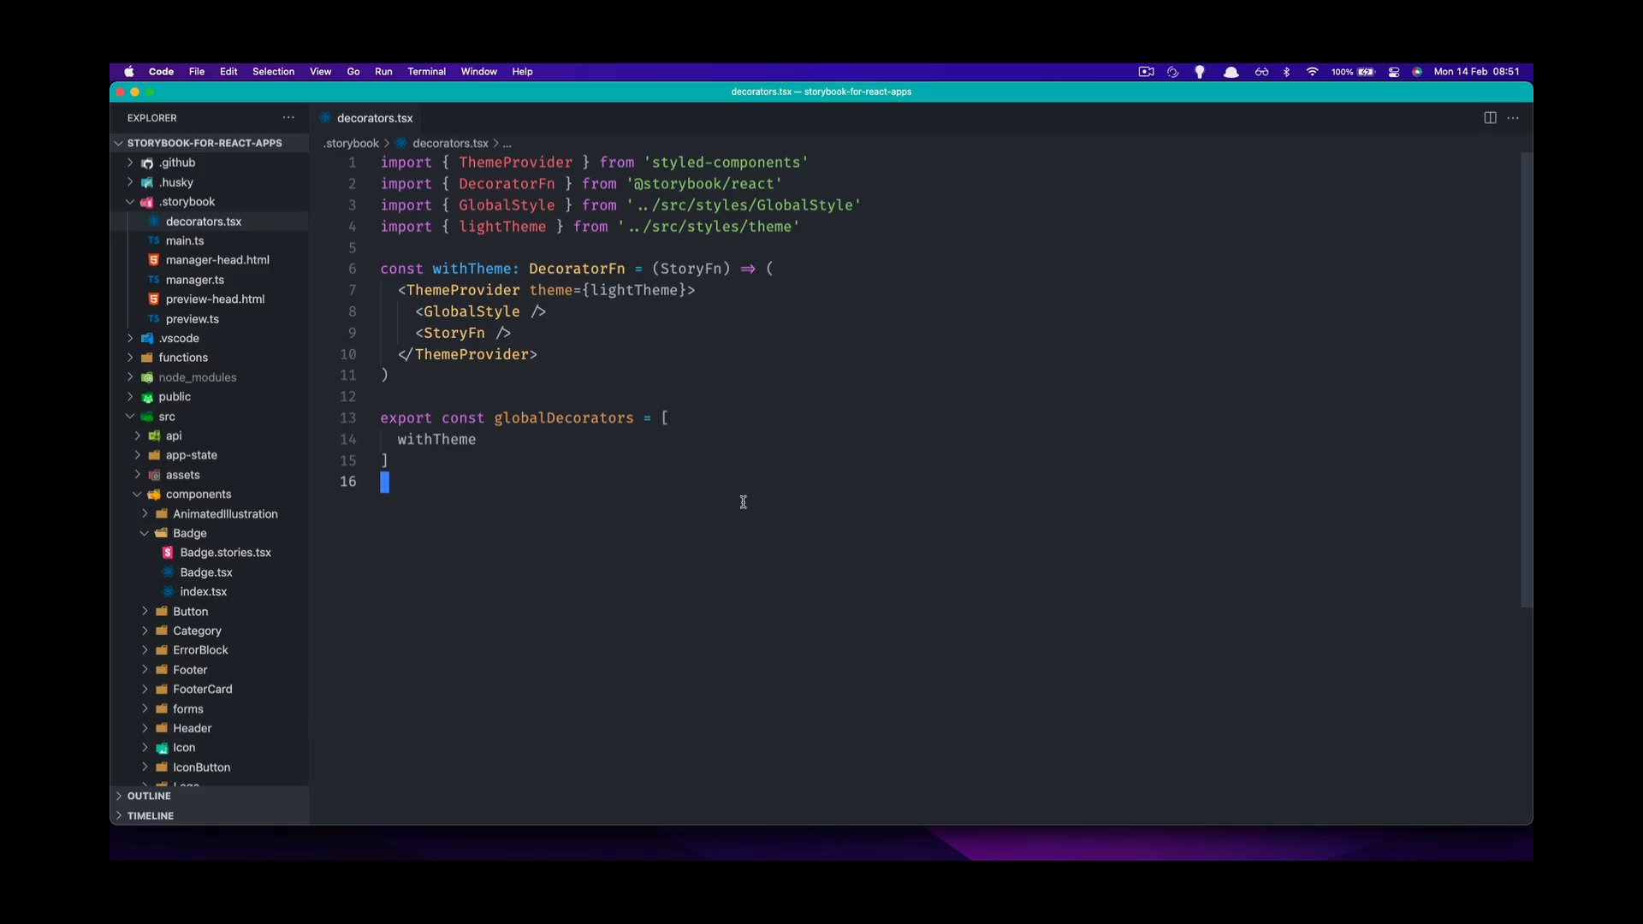The height and width of the screenshot is (924, 1643).
Task: Click the .github folder icon
Action: [147, 163]
